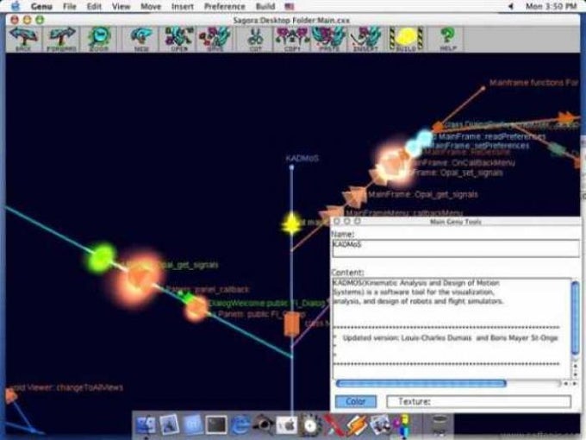Click the US flag input menu icon

point(290,6)
